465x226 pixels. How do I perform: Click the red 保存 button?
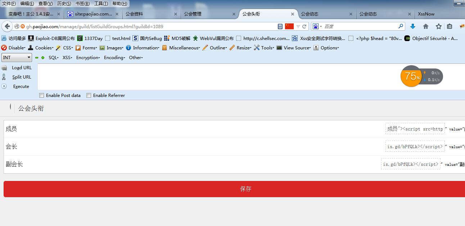tap(234, 189)
